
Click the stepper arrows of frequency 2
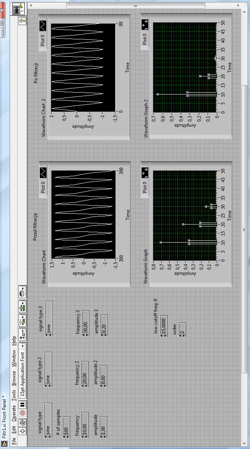85,386
